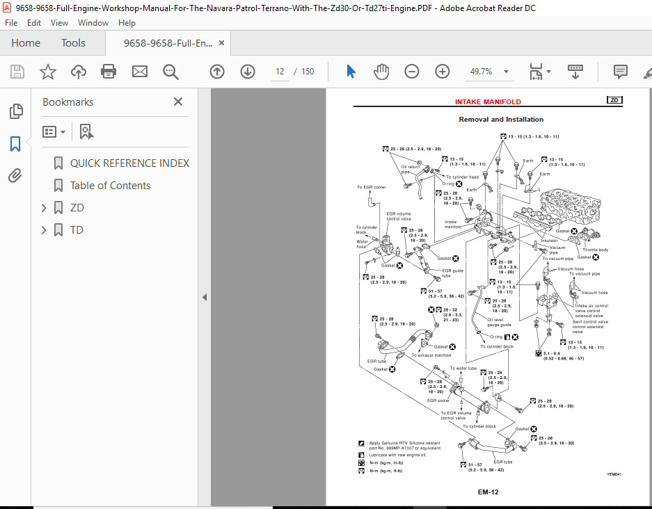Image resolution: width=652 pixels, height=509 pixels.
Task: Click the EM-12 page label
Action: coord(488,492)
